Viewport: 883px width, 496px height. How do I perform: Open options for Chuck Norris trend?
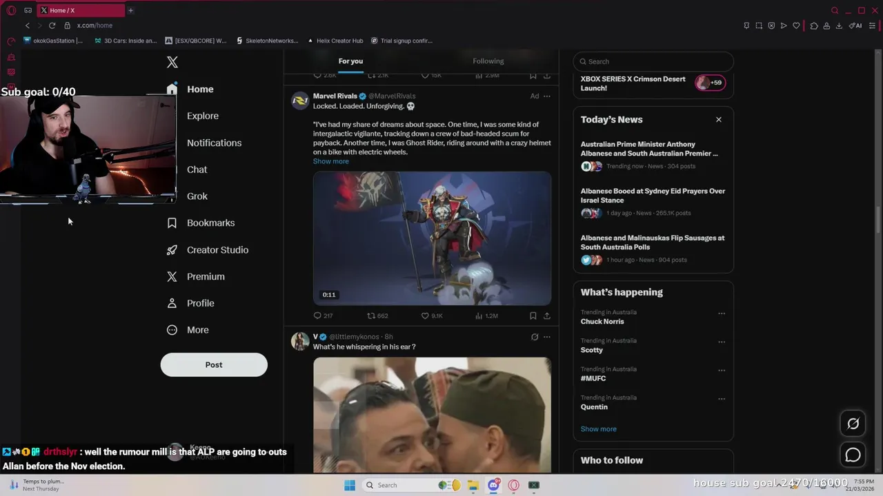tap(722, 313)
